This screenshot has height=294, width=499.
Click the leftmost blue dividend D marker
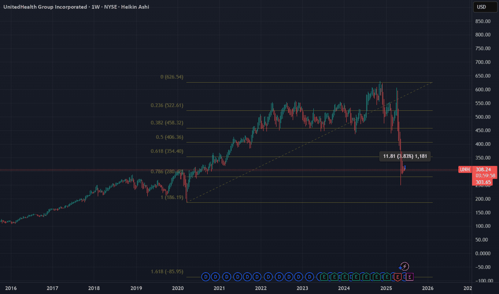pyautogui.click(x=206, y=277)
